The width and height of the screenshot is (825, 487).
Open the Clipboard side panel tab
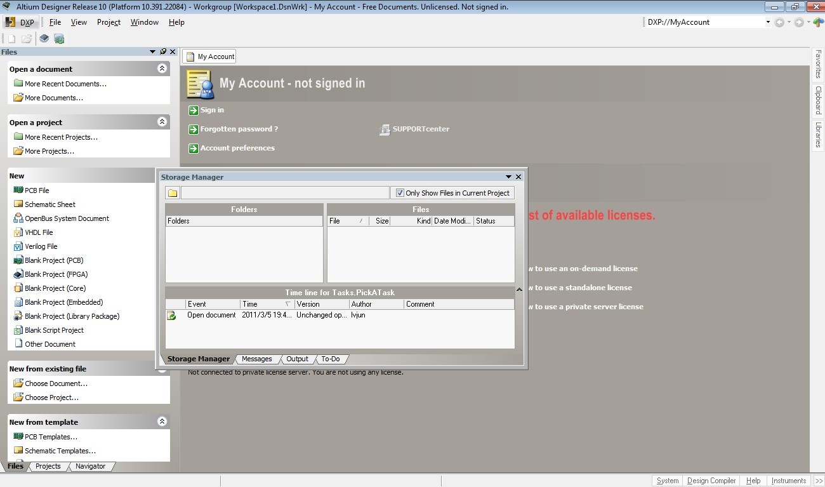pos(819,100)
